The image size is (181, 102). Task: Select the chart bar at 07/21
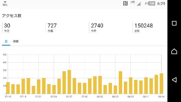pos(39,86)
